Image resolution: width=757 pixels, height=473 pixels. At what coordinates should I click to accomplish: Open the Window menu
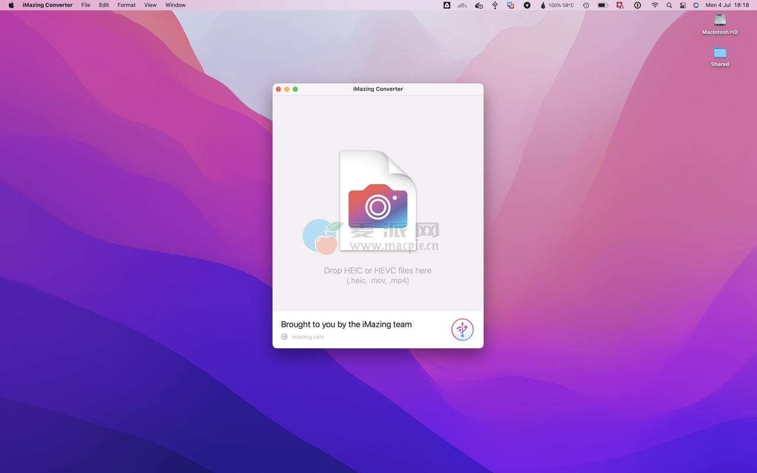[x=175, y=5]
